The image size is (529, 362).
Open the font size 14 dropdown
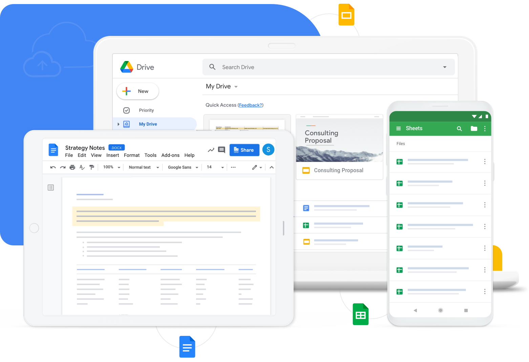pyautogui.click(x=215, y=167)
